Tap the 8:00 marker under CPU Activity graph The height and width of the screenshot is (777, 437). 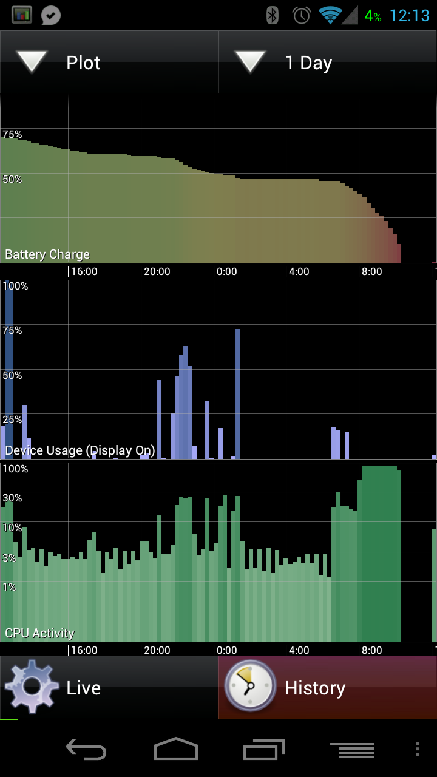coord(371,650)
